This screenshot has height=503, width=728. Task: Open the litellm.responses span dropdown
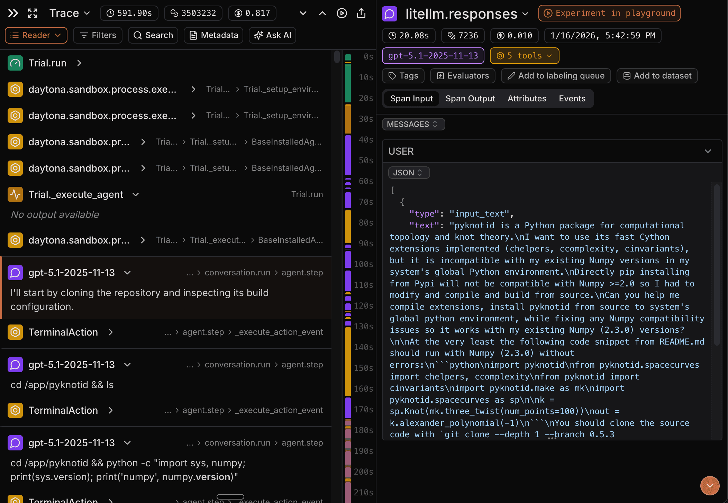coord(526,14)
